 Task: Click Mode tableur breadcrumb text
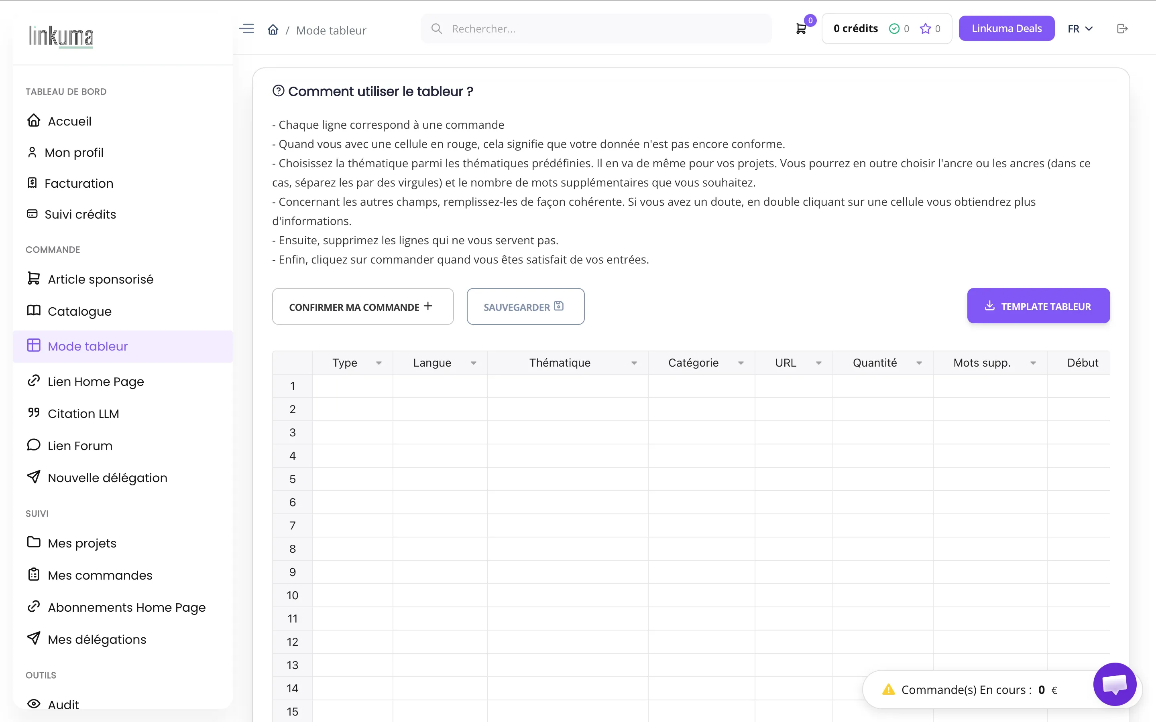coord(331,30)
